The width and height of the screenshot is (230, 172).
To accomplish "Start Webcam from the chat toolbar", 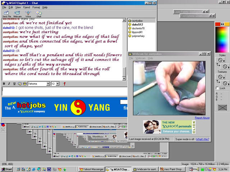I will click(x=17, y=14).
